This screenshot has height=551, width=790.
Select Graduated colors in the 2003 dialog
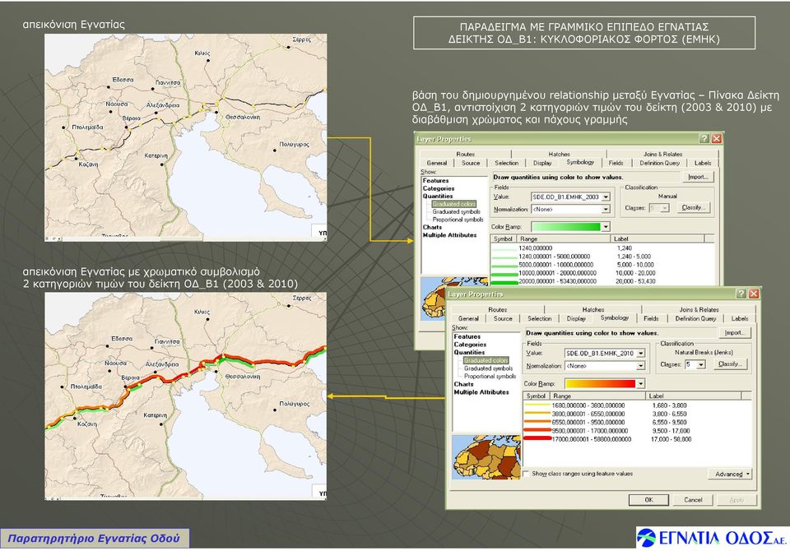click(453, 204)
